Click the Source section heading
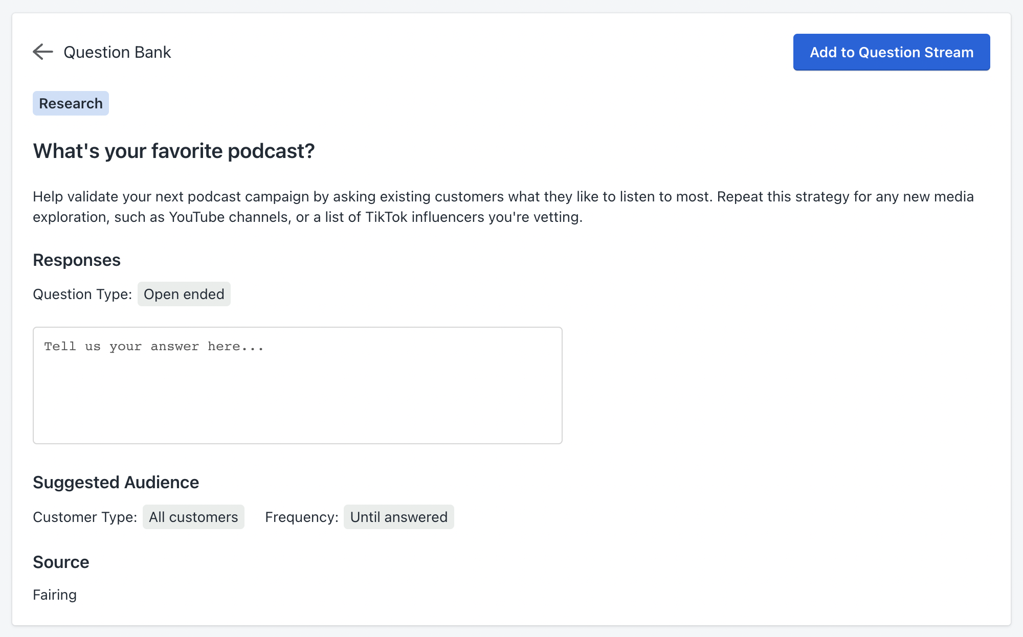Viewport: 1023px width, 637px height. click(x=61, y=562)
